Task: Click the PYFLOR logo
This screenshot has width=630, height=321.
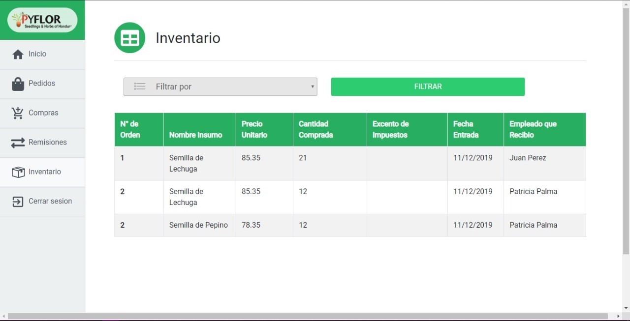Action: click(x=42, y=20)
